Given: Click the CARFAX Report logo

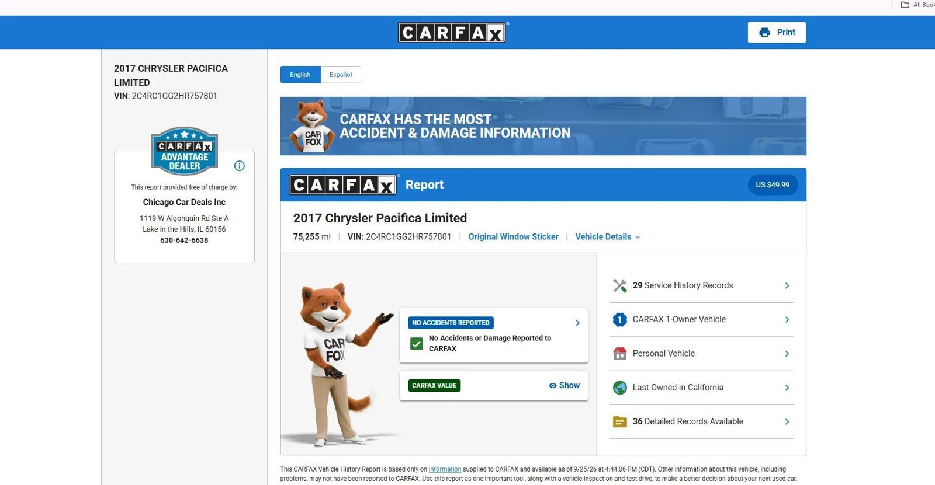Looking at the screenshot, I should [344, 185].
